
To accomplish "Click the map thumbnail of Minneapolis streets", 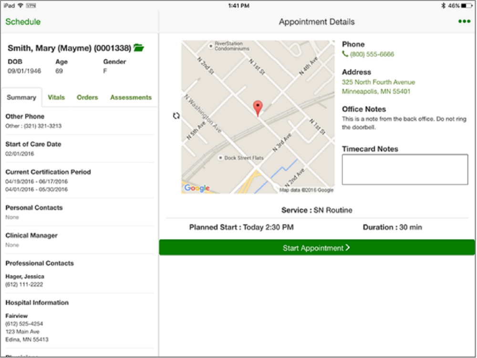I will [258, 117].
